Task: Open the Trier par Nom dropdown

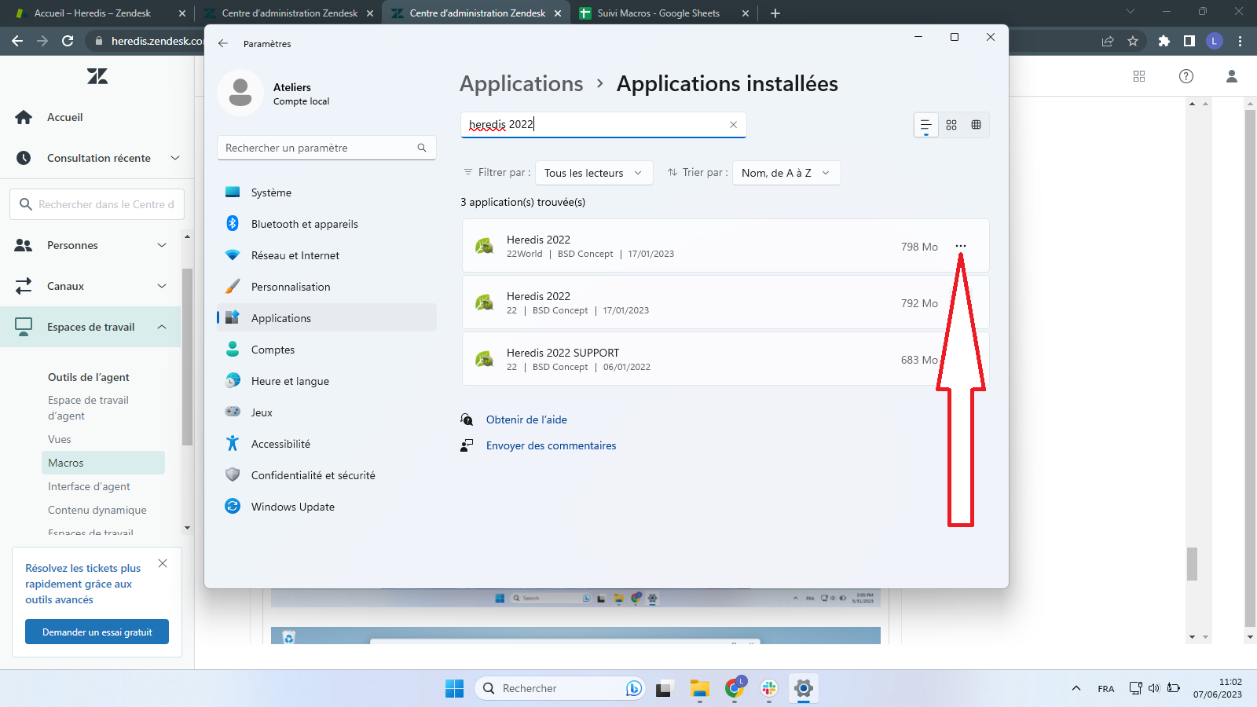Action: point(786,173)
